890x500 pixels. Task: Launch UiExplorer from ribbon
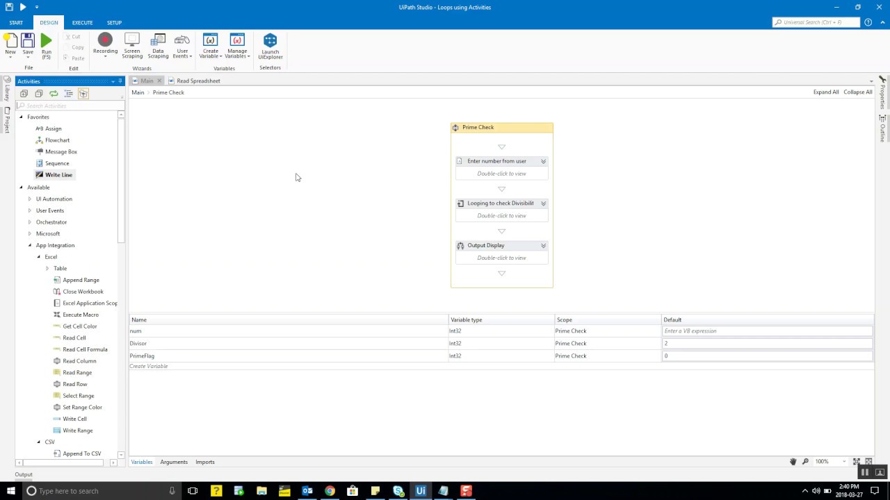coord(270,46)
